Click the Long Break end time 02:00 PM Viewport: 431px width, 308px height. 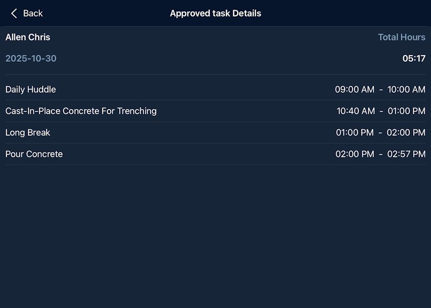pos(406,132)
